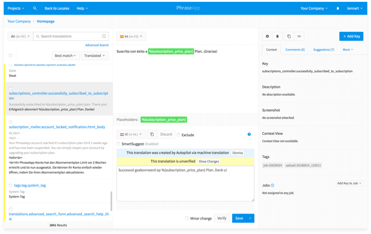Click the upload-20180614_122011 tag
371x234 pixels.
(x=303, y=165)
